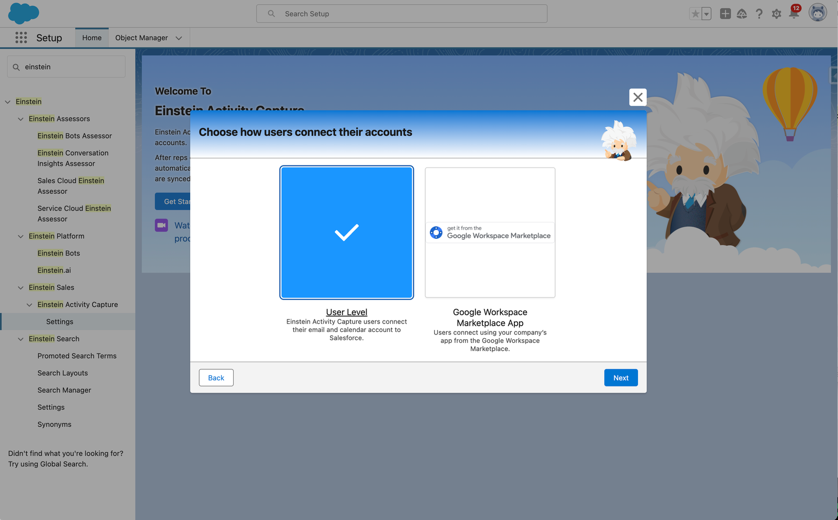Click the help question mark icon
Screen dimensions: 838x520
click(759, 14)
